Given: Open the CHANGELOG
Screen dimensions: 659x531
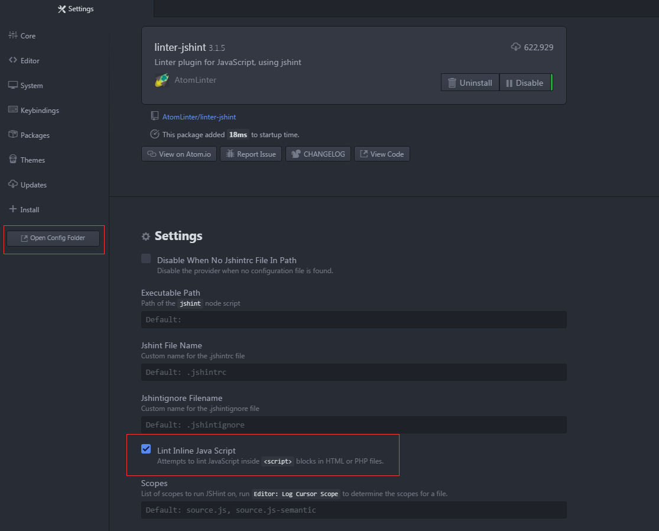Looking at the screenshot, I should click(318, 154).
